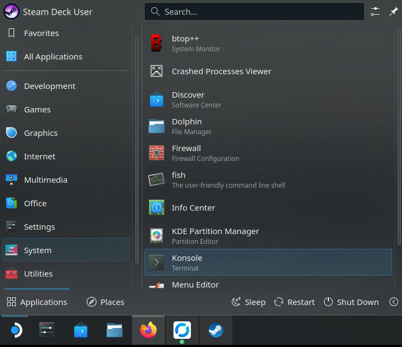402x347 pixels.
Task: Open the btop++ system monitor icon
Action: [157, 43]
